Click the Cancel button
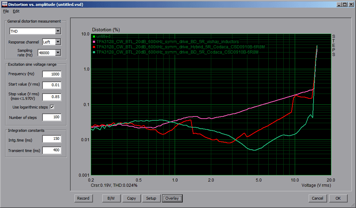356x208 pixels. pos(317,198)
